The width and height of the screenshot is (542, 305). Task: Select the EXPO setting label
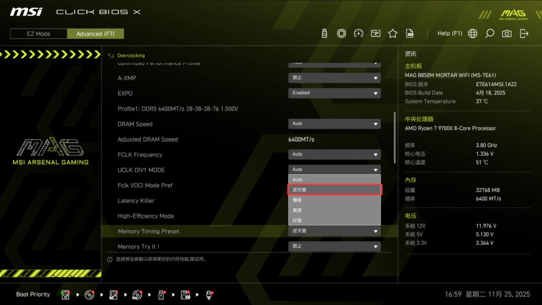(125, 93)
